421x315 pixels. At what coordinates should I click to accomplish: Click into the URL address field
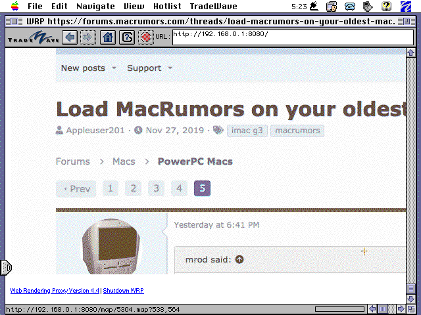click(x=293, y=37)
